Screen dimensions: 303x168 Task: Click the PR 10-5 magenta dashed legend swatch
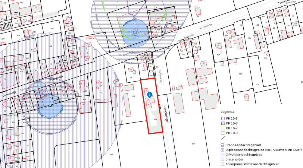point(223,119)
